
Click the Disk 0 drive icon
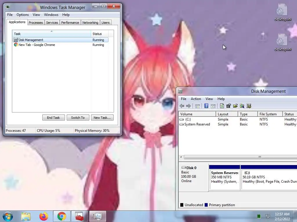click(x=184, y=167)
